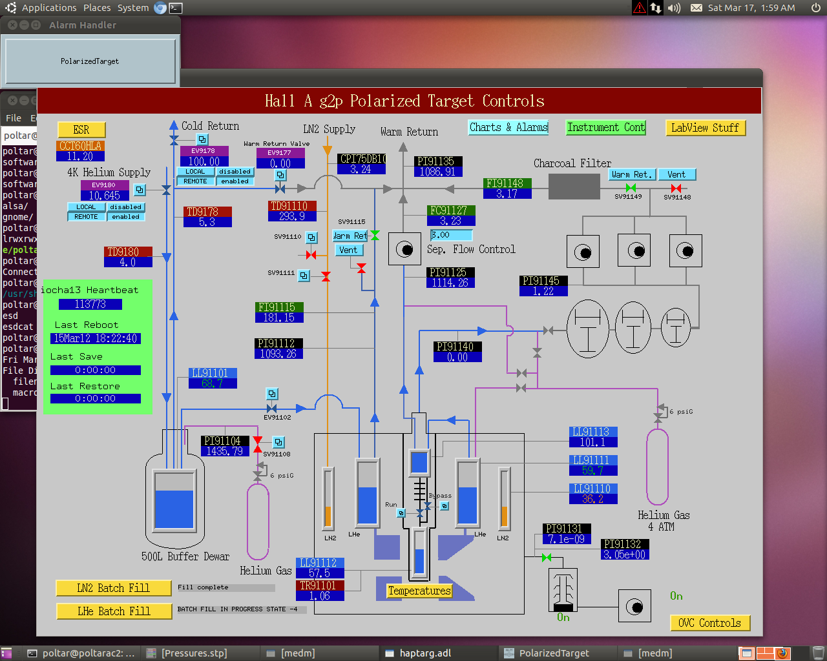Open the mail indicator icon
Viewport: 827px width, 661px height.
[696, 8]
